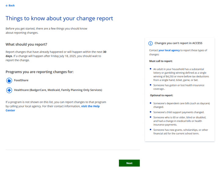Go back using the Back link text

[12, 5]
